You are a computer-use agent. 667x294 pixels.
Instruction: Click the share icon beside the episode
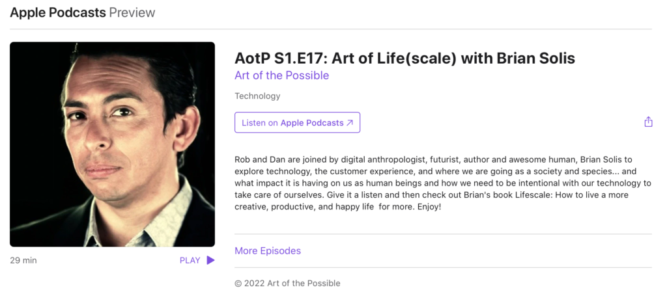click(648, 122)
